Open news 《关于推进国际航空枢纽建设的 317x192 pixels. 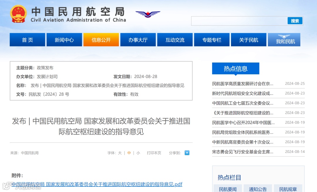point(243,113)
